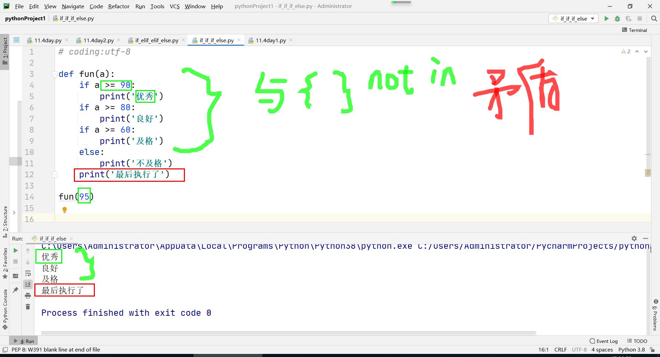This screenshot has width=660, height=357.
Task: Open the Event Log
Action: pyautogui.click(x=604, y=341)
